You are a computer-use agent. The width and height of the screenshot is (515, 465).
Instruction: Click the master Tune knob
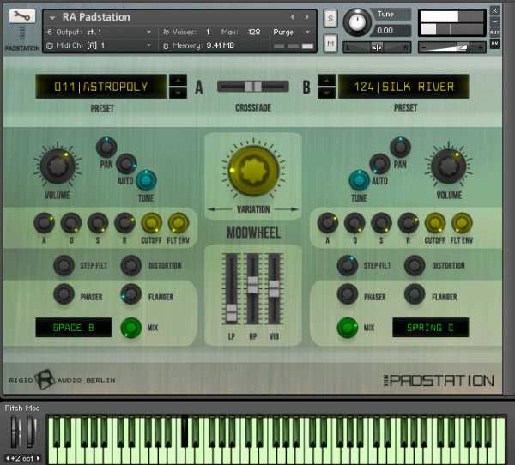(357, 22)
